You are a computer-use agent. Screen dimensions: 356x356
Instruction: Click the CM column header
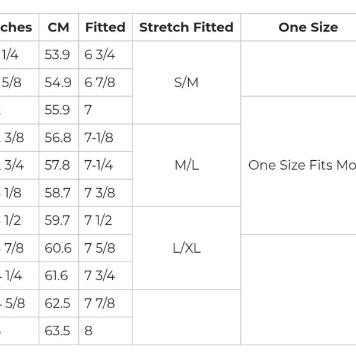pos(59,27)
